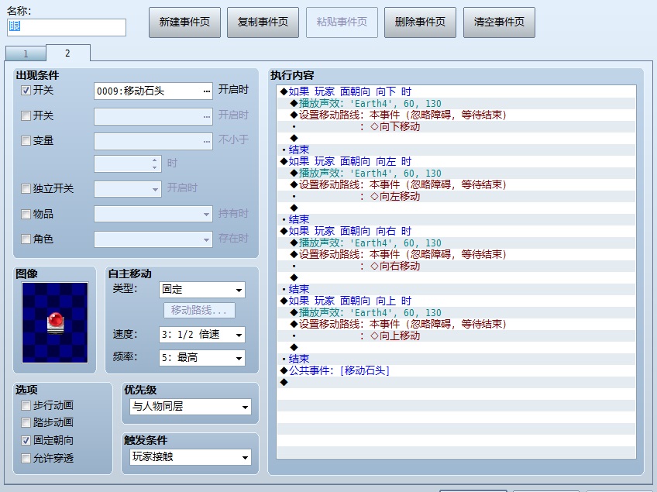Open the 触发条件 trigger dropdown
Viewport: 657px width, 492px height.
191,457
